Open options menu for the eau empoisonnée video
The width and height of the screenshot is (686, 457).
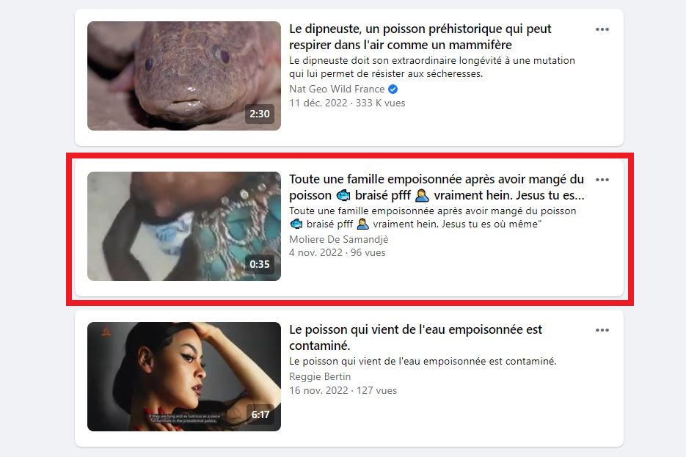pyautogui.click(x=602, y=330)
